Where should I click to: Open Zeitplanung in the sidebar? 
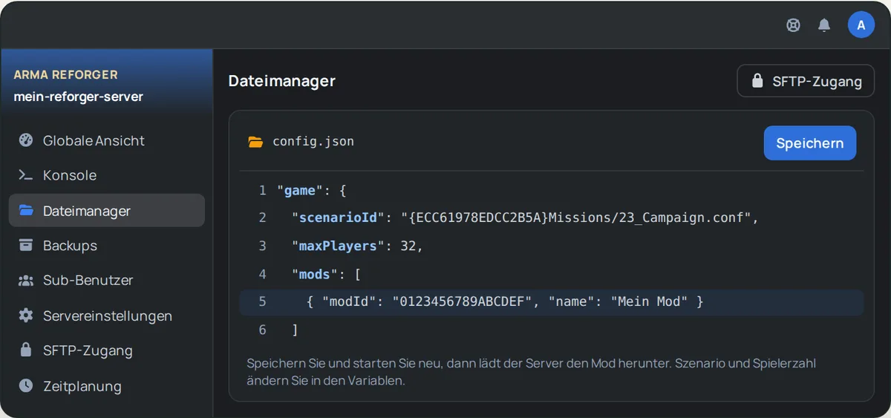106,386
